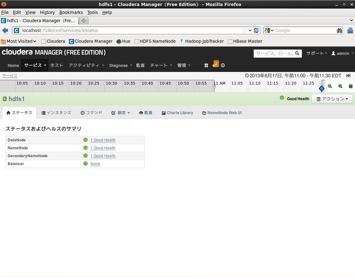The height and width of the screenshot is (277, 355).
Task: Click the hdfs1 service icon
Action: pos(5,99)
